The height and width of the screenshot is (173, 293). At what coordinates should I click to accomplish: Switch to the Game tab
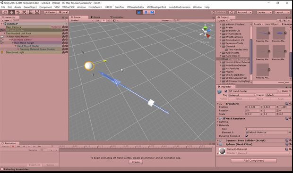(95, 17)
